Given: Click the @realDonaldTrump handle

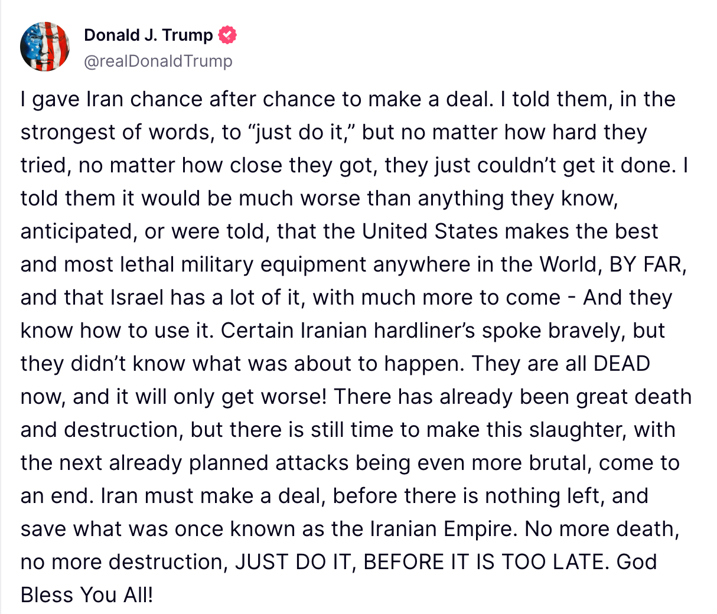Looking at the screenshot, I should click(158, 61).
